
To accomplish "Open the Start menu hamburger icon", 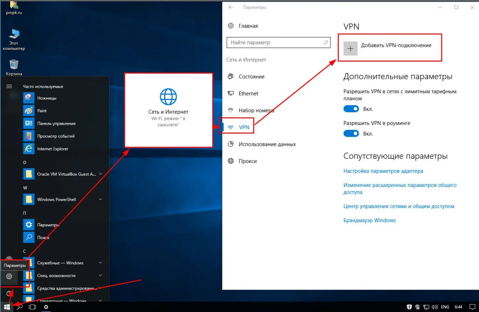I will coord(9,86).
